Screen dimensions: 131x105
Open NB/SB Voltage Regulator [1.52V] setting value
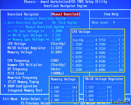[56, 48]
